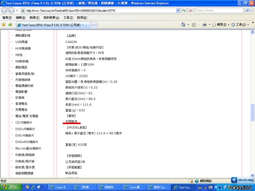Click the red X Stop loading icon
This screenshot has height=191, width=255.
tap(190, 11)
